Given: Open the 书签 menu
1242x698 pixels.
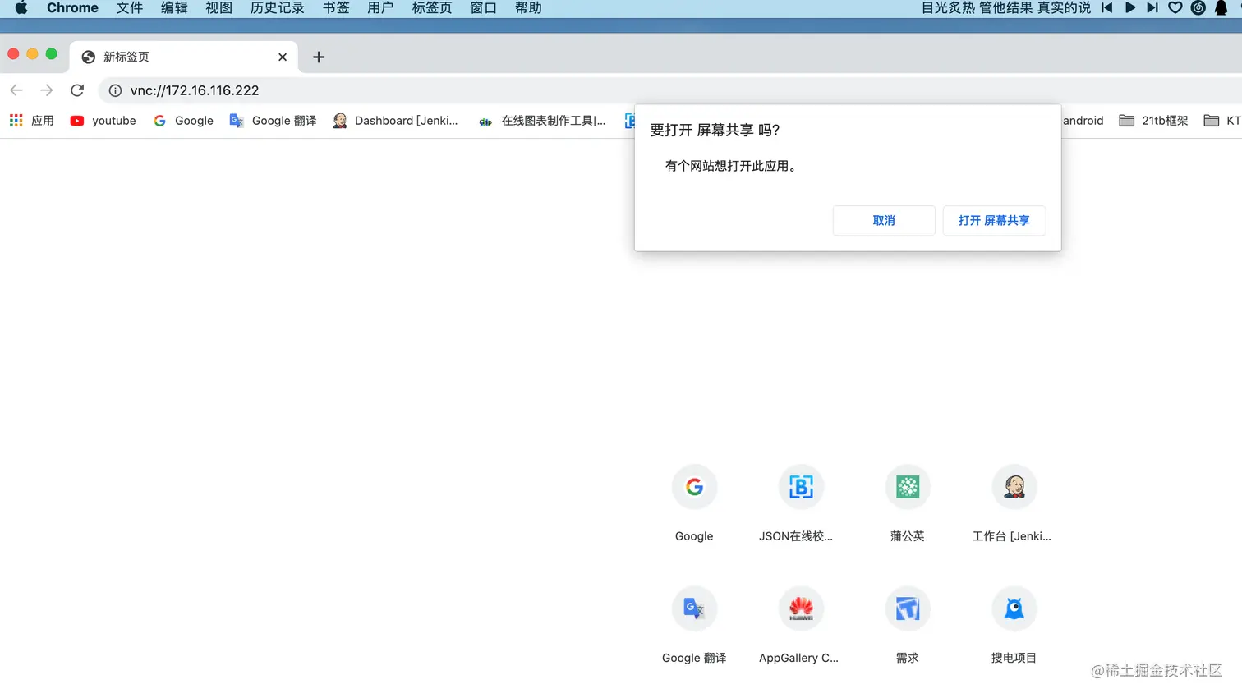Looking at the screenshot, I should [336, 8].
